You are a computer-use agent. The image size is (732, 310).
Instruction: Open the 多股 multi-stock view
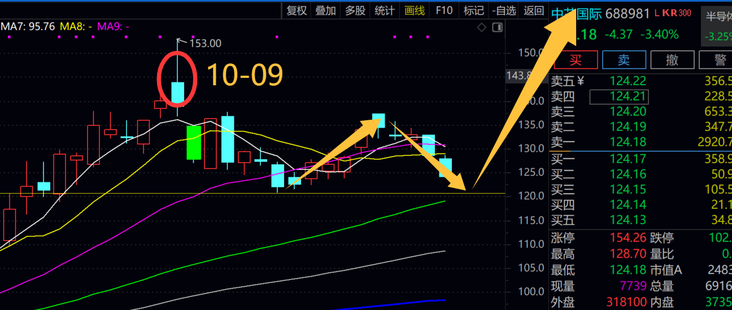pyautogui.click(x=355, y=10)
